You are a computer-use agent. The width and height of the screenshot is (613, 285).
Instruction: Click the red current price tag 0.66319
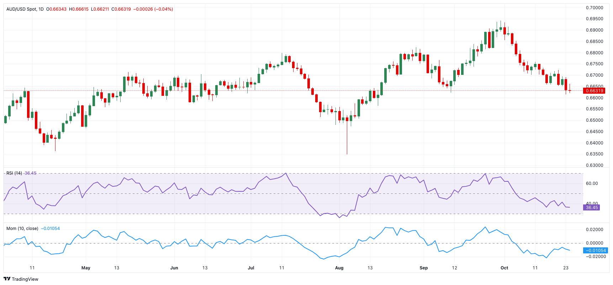pos(594,91)
